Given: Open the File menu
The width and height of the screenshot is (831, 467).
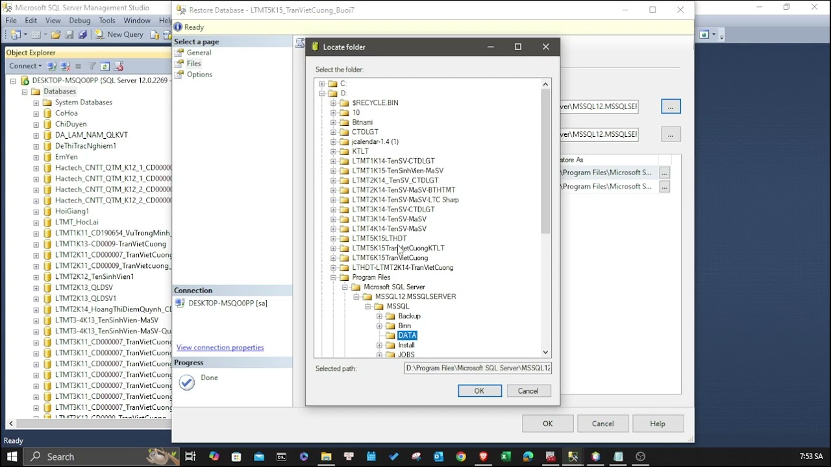Looking at the screenshot, I should [x=11, y=21].
